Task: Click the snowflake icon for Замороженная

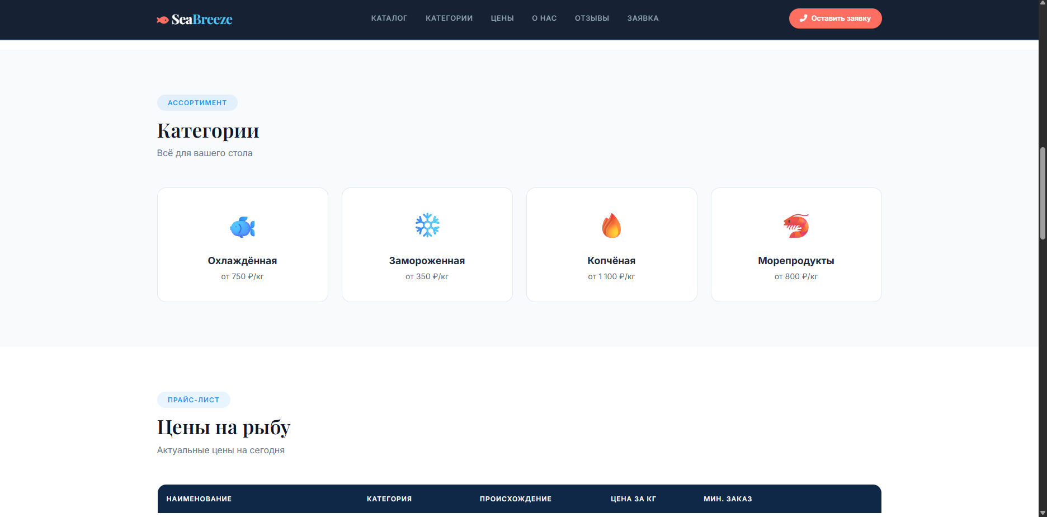Action: pyautogui.click(x=427, y=225)
